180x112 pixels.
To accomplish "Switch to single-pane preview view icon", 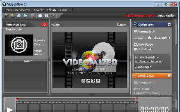I will 40,16.
